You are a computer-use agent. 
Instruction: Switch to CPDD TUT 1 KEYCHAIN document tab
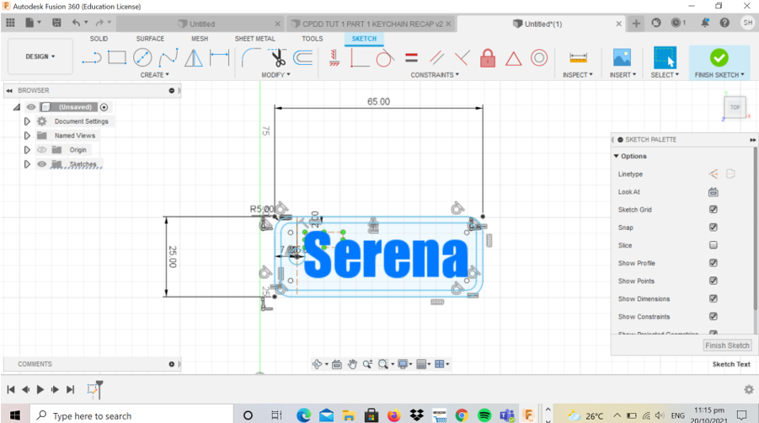(x=371, y=24)
